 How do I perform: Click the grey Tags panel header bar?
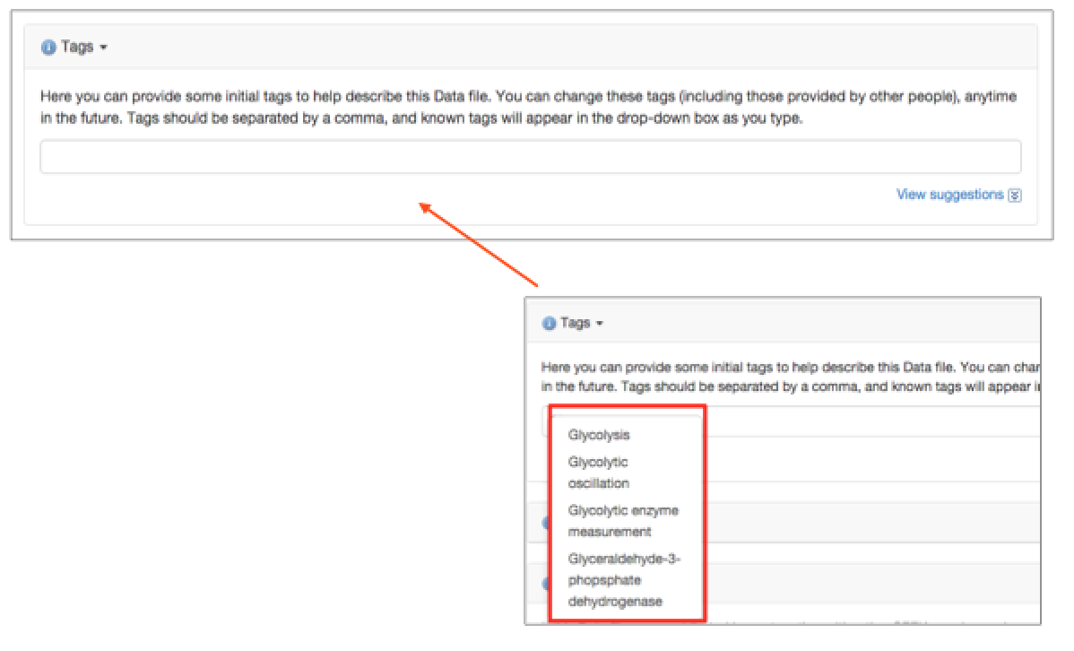click(x=538, y=46)
